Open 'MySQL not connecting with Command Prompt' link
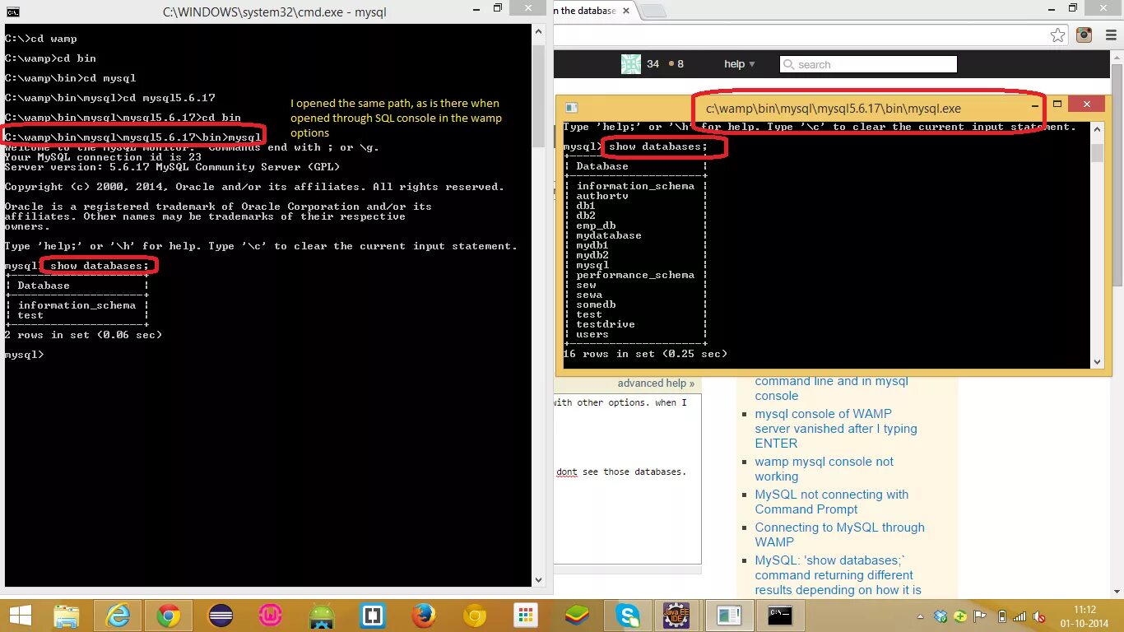1124x632 pixels. point(831,502)
